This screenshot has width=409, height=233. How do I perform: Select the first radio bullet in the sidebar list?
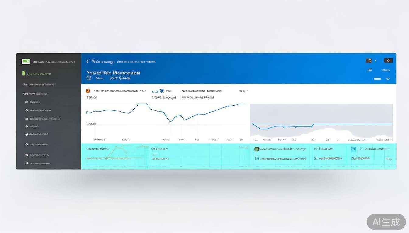26,102
